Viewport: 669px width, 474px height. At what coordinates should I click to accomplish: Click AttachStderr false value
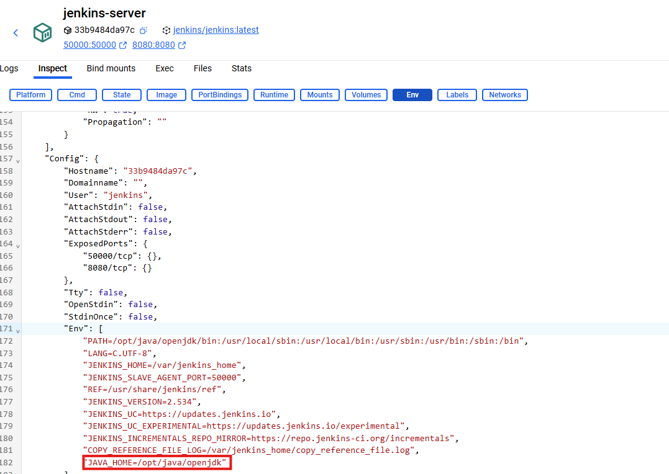pos(155,232)
